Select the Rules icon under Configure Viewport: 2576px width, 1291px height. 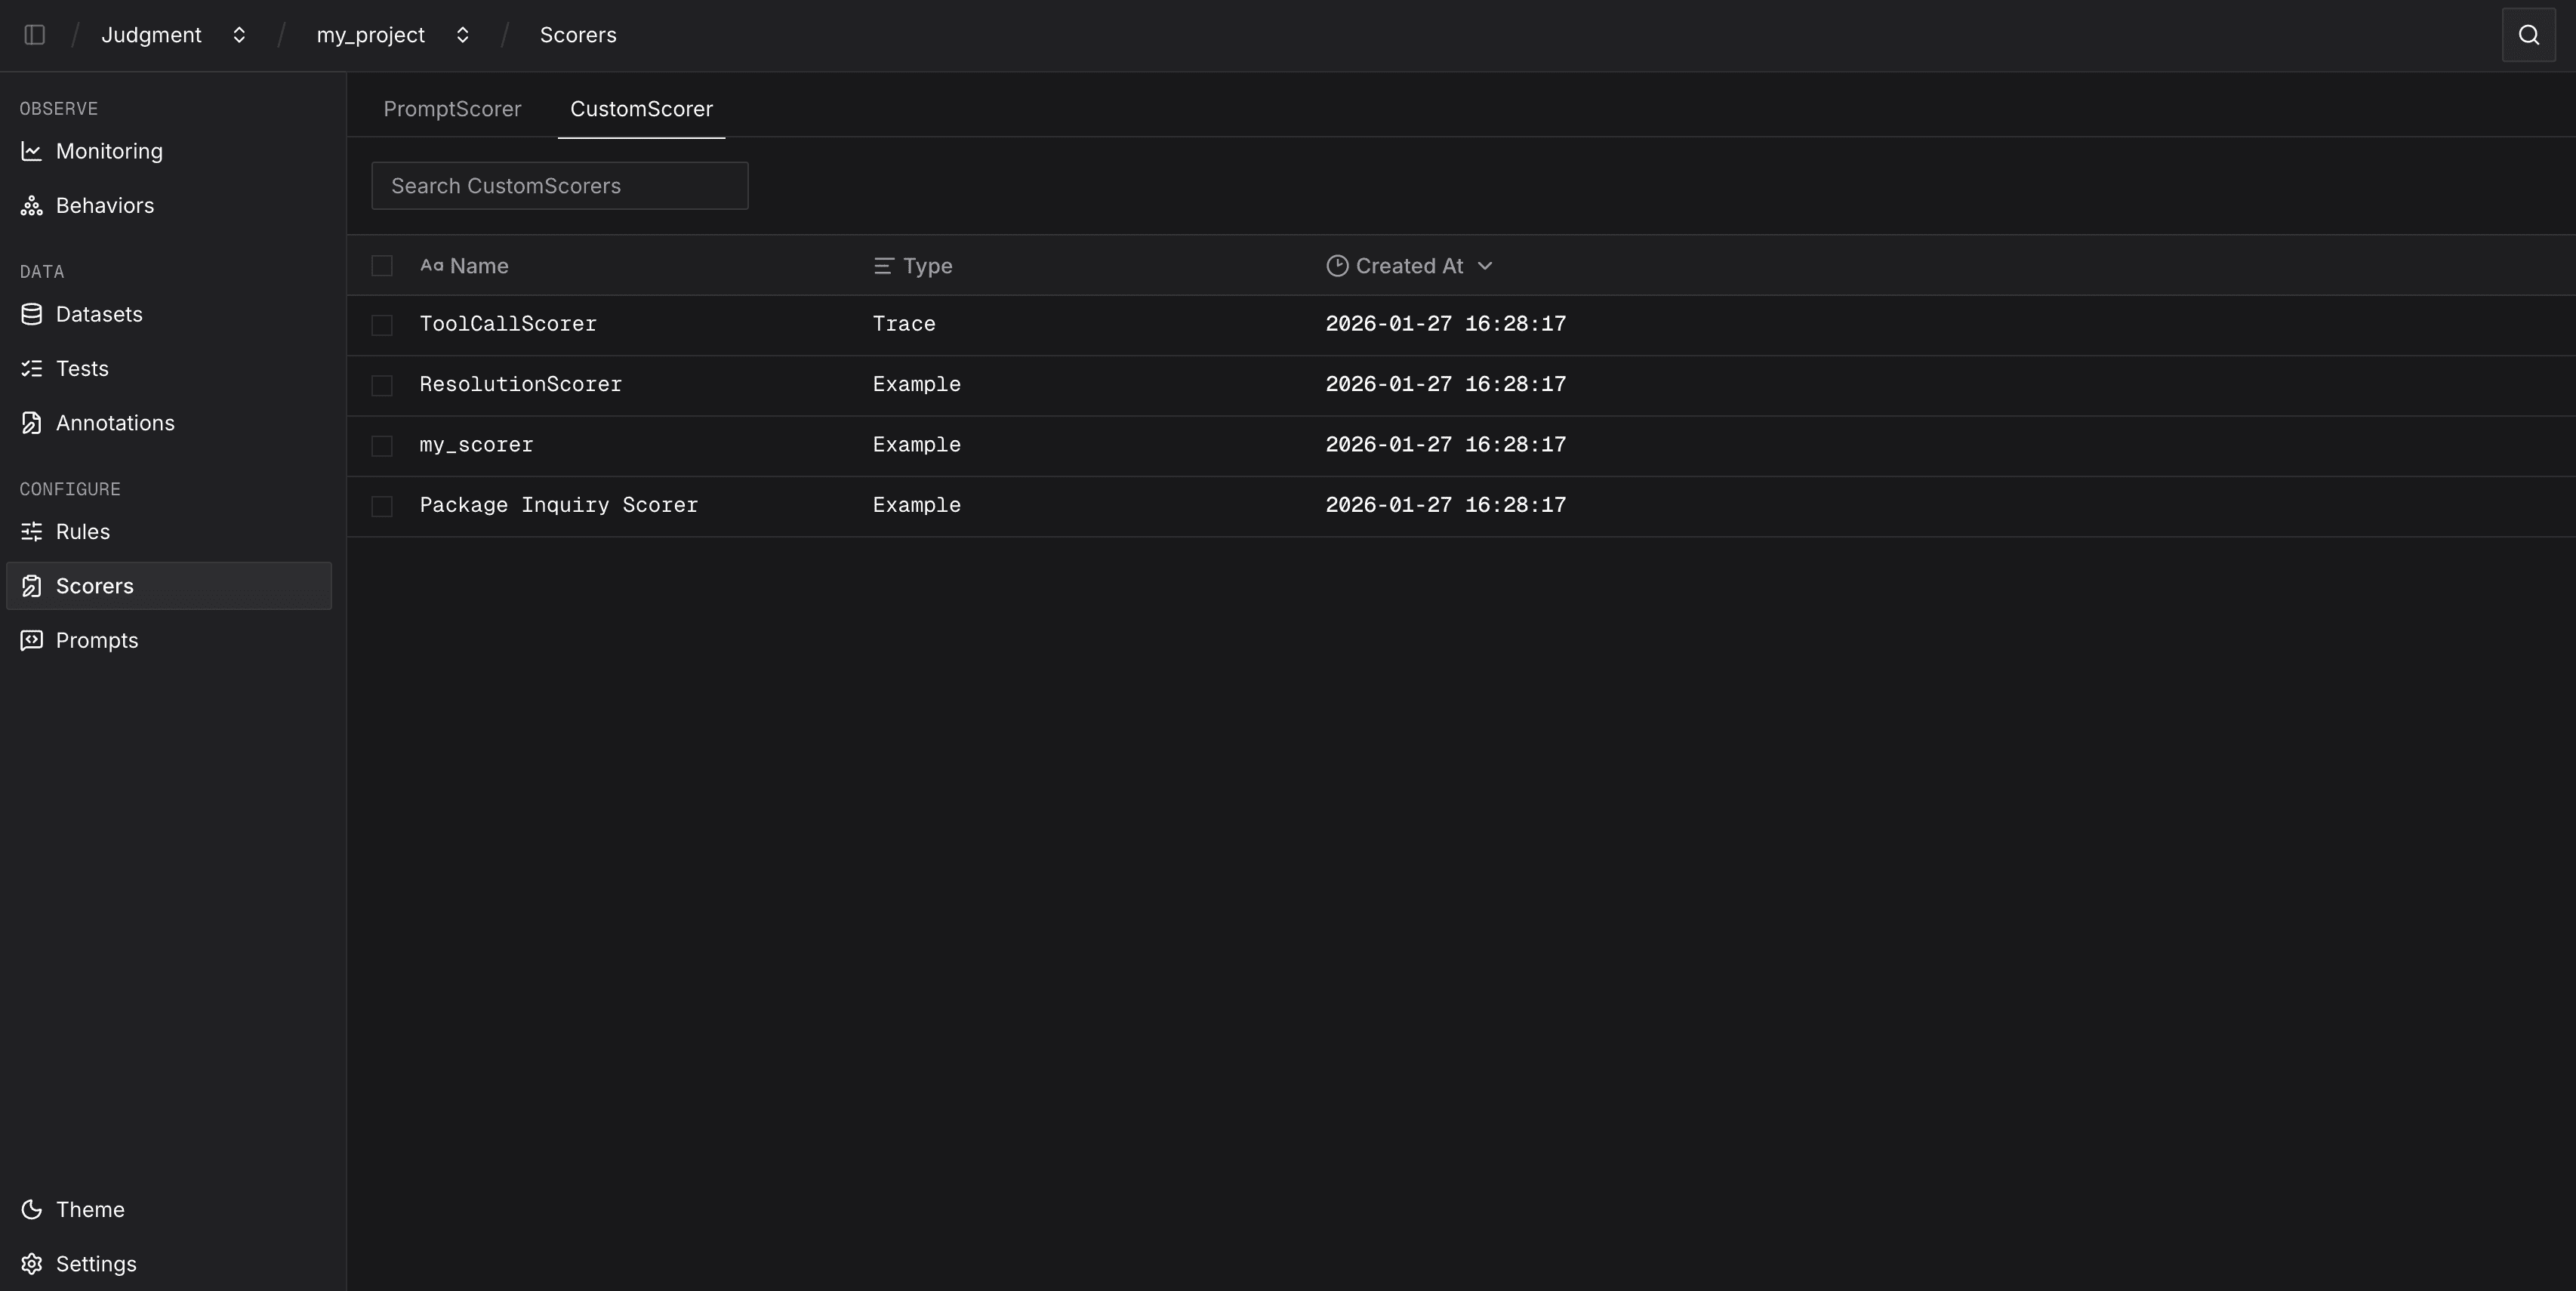coord(31,532)
